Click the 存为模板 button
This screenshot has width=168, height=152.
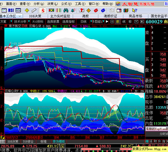[59, 142]
